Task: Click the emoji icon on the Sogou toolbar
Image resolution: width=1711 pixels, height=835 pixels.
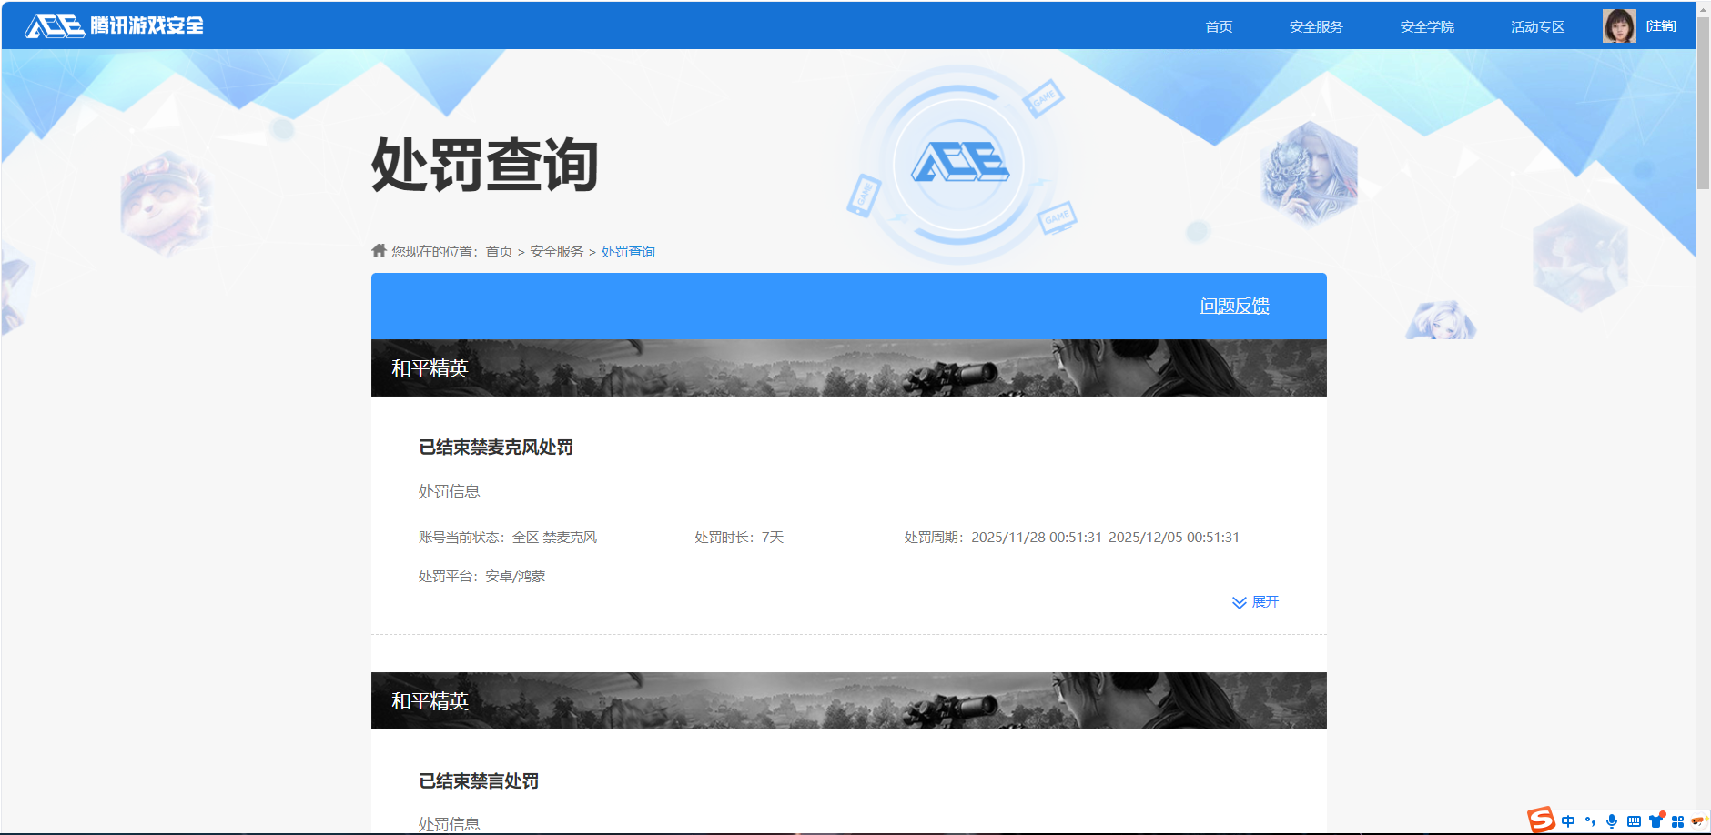Action: click(x=1698, y=821)
